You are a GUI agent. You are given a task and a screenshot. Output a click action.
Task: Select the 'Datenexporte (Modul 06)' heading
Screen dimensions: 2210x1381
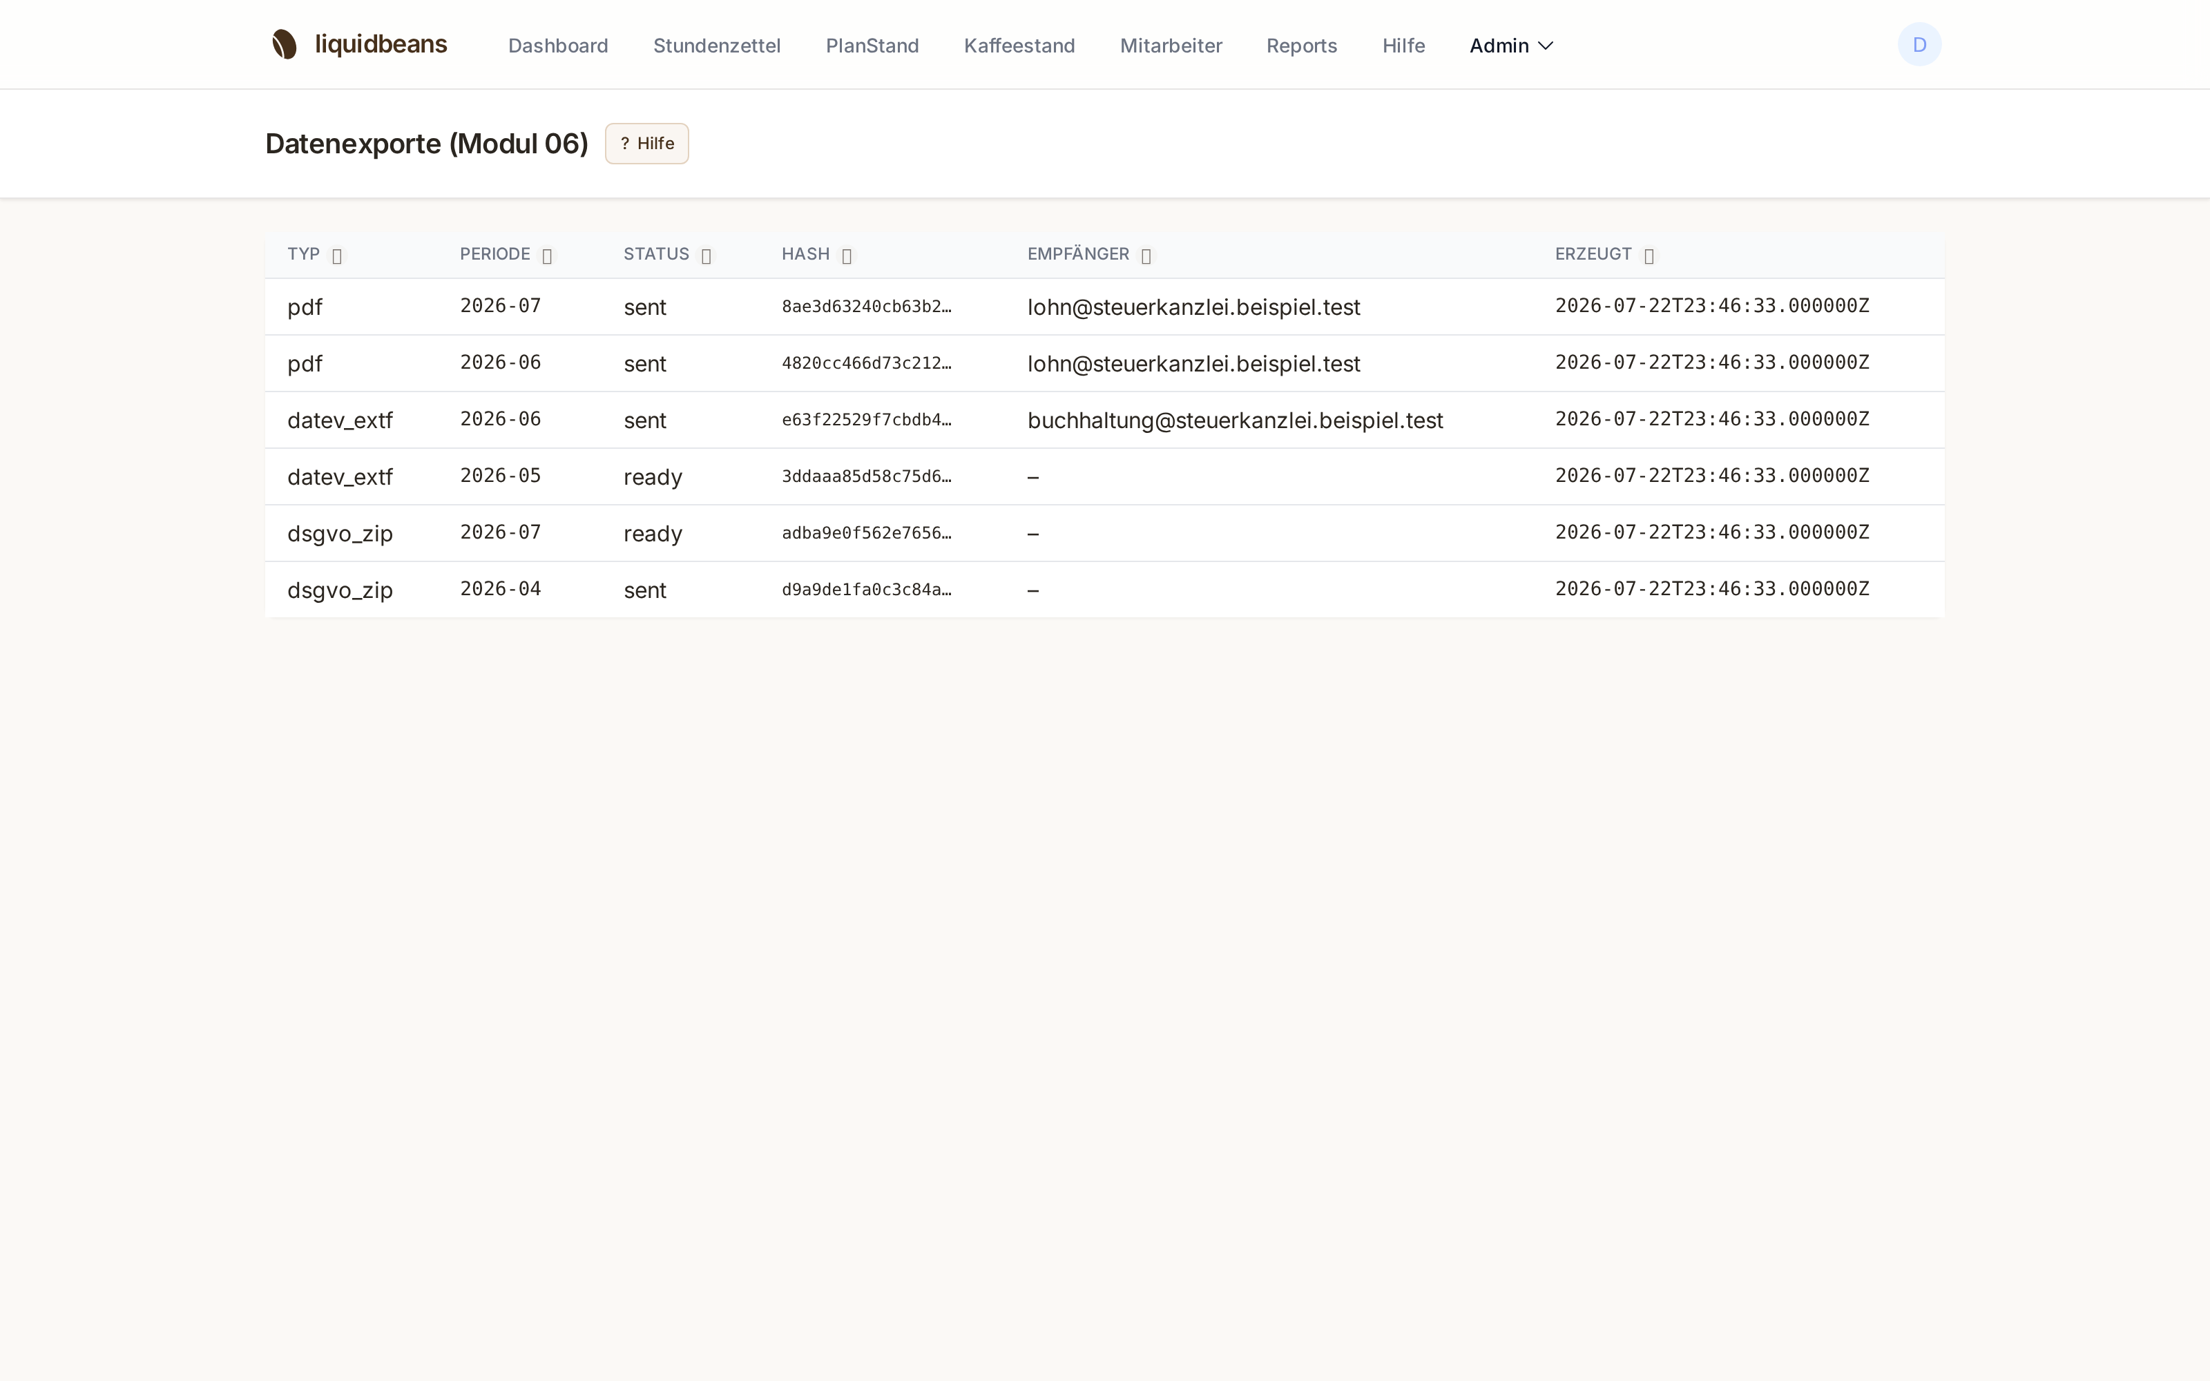tap(427, 144)
